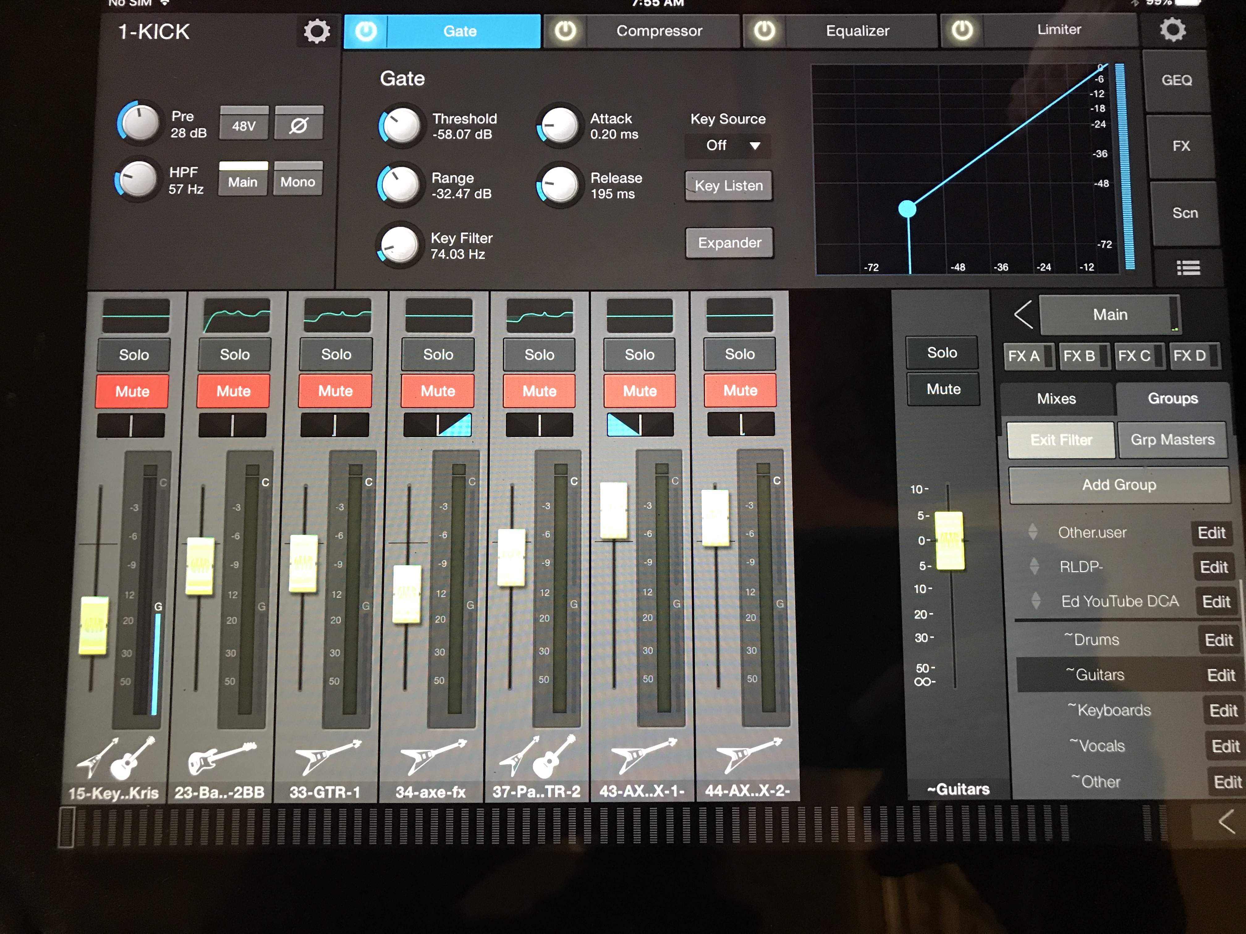This screenshot has width=1246, height=934.
Task: Click the Pre gain knob
Action: pyautogui.click(x=140, y=123)
